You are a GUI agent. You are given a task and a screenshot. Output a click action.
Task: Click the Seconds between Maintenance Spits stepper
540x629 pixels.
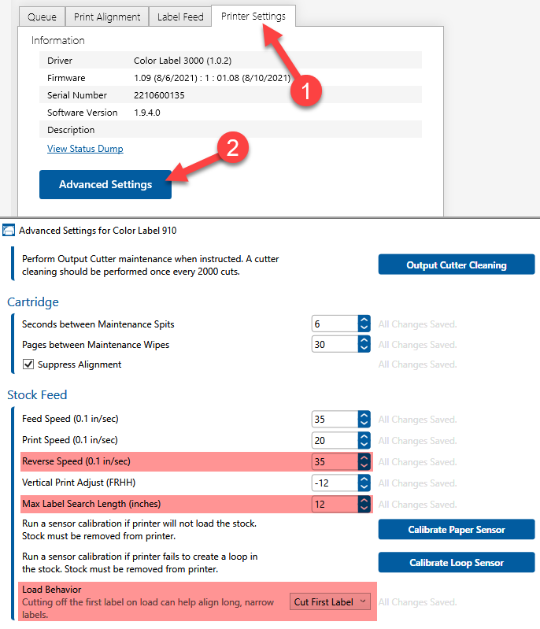pyautogui.click(x=364, y=324)
